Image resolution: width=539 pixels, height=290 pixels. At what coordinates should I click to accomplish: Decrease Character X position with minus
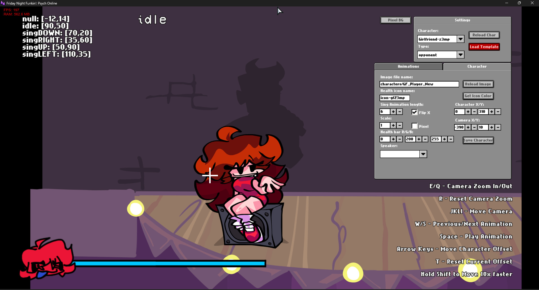(474, 112)
